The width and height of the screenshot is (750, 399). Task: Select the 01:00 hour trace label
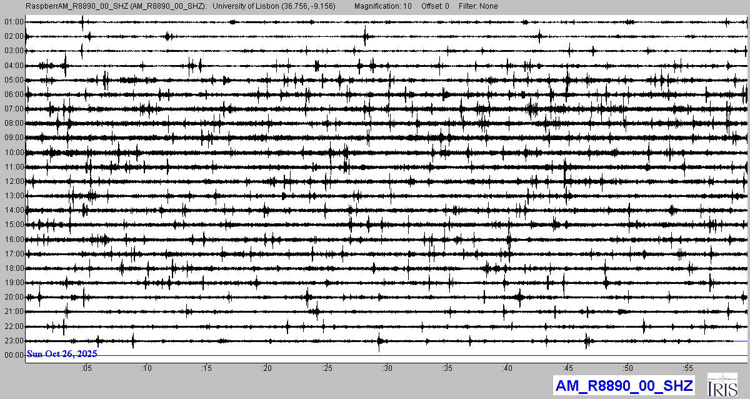click(13, 22)
